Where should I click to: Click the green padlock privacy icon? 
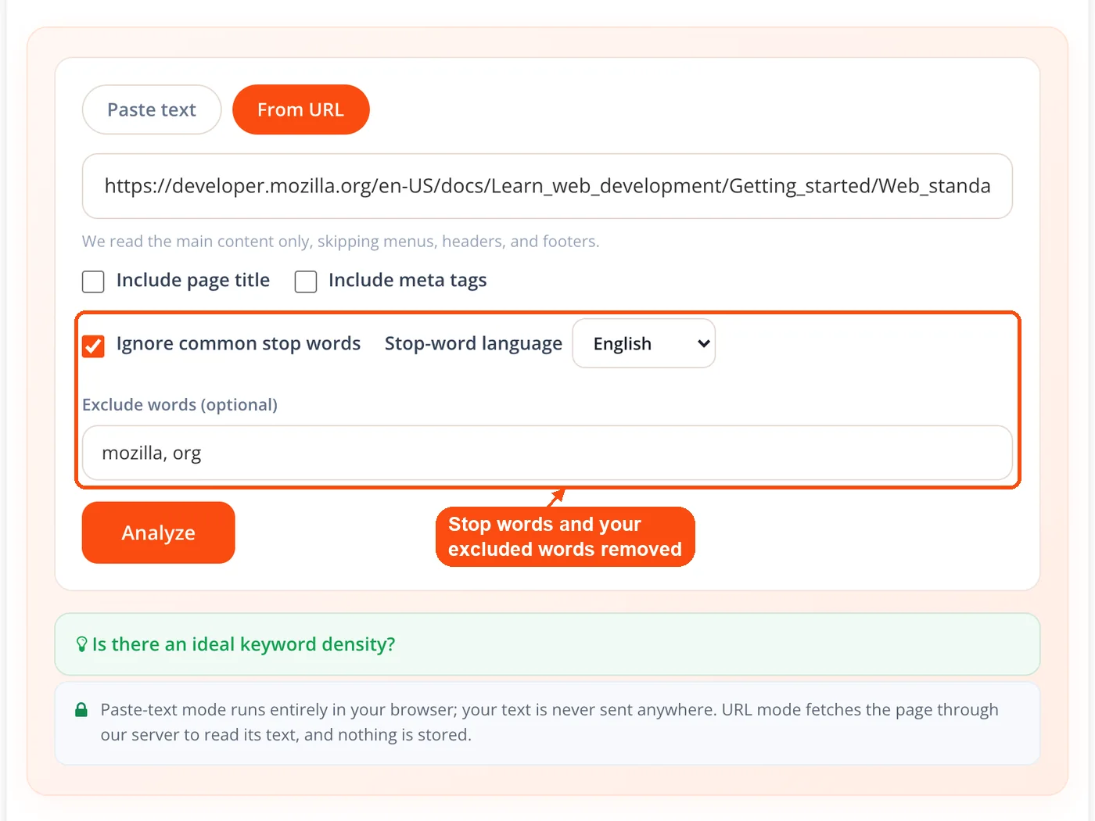81,710
